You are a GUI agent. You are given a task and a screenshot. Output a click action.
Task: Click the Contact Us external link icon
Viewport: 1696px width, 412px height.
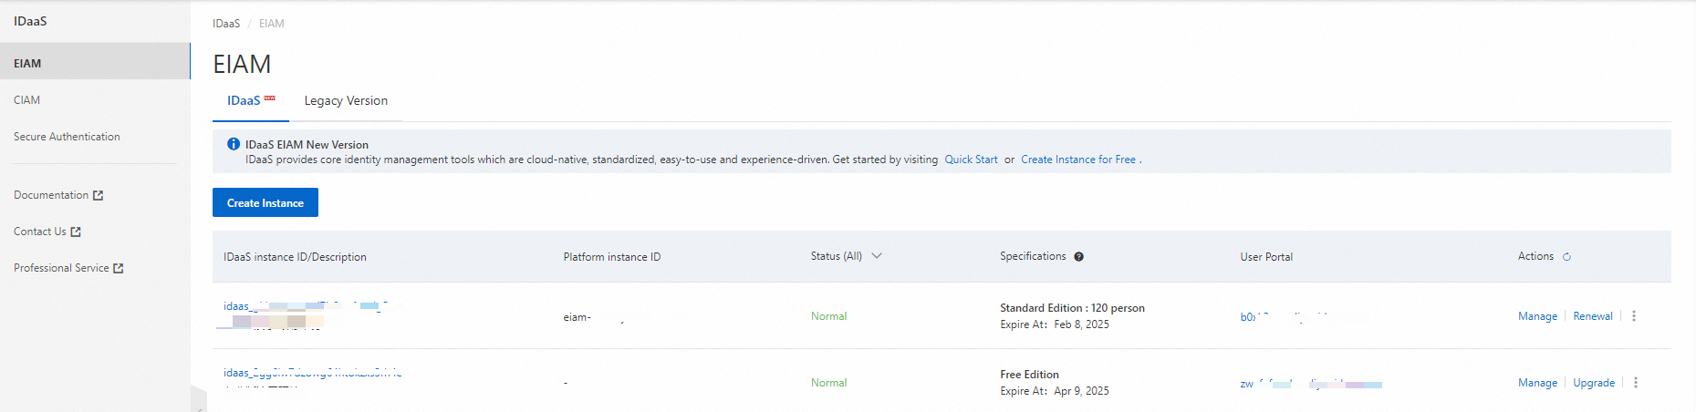coord(76,232)
